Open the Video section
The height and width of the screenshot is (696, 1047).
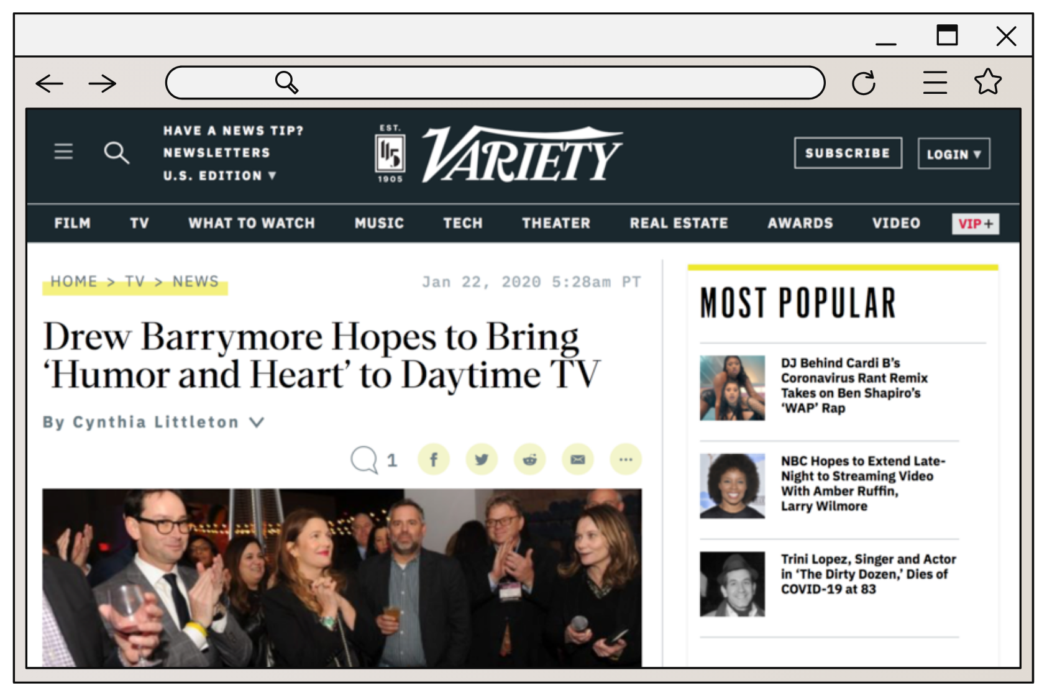click(896, 223)
